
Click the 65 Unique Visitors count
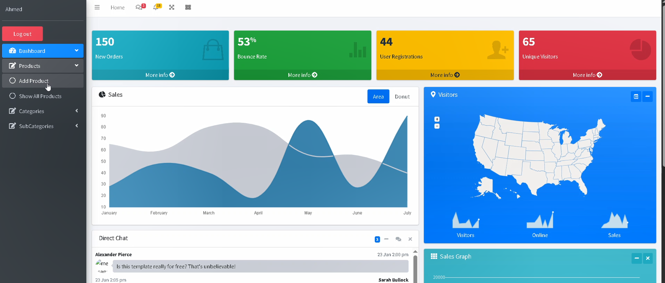point(529,42)
